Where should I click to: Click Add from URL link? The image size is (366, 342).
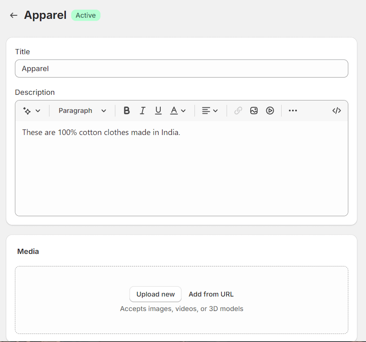[211, 294]
